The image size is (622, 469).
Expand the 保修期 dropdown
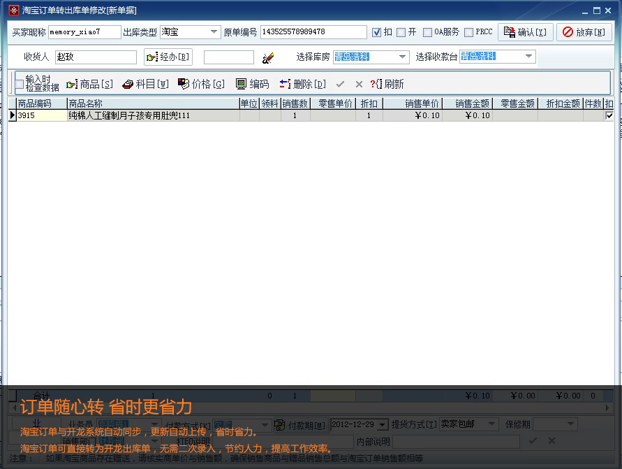[x=570, y=424]
